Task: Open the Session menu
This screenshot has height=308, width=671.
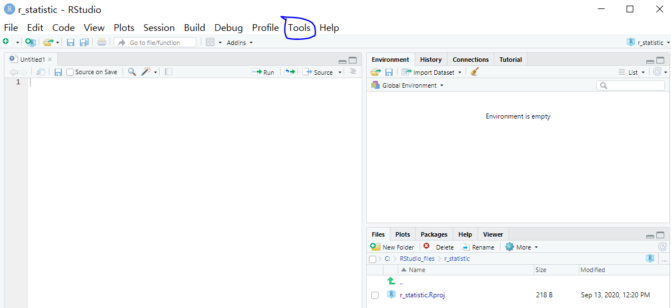Action: [159, 28]
